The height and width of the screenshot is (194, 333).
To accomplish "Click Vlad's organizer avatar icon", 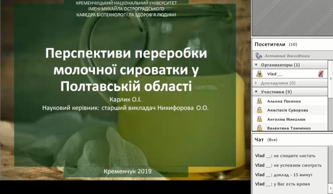I will [259, 74].
